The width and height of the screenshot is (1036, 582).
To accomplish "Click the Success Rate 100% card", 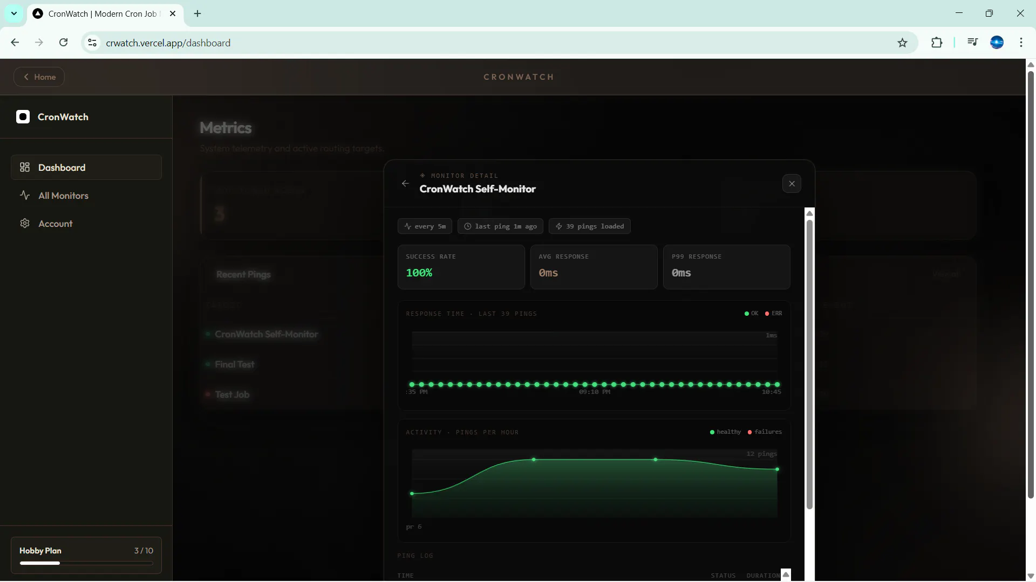I will (461, 267).
